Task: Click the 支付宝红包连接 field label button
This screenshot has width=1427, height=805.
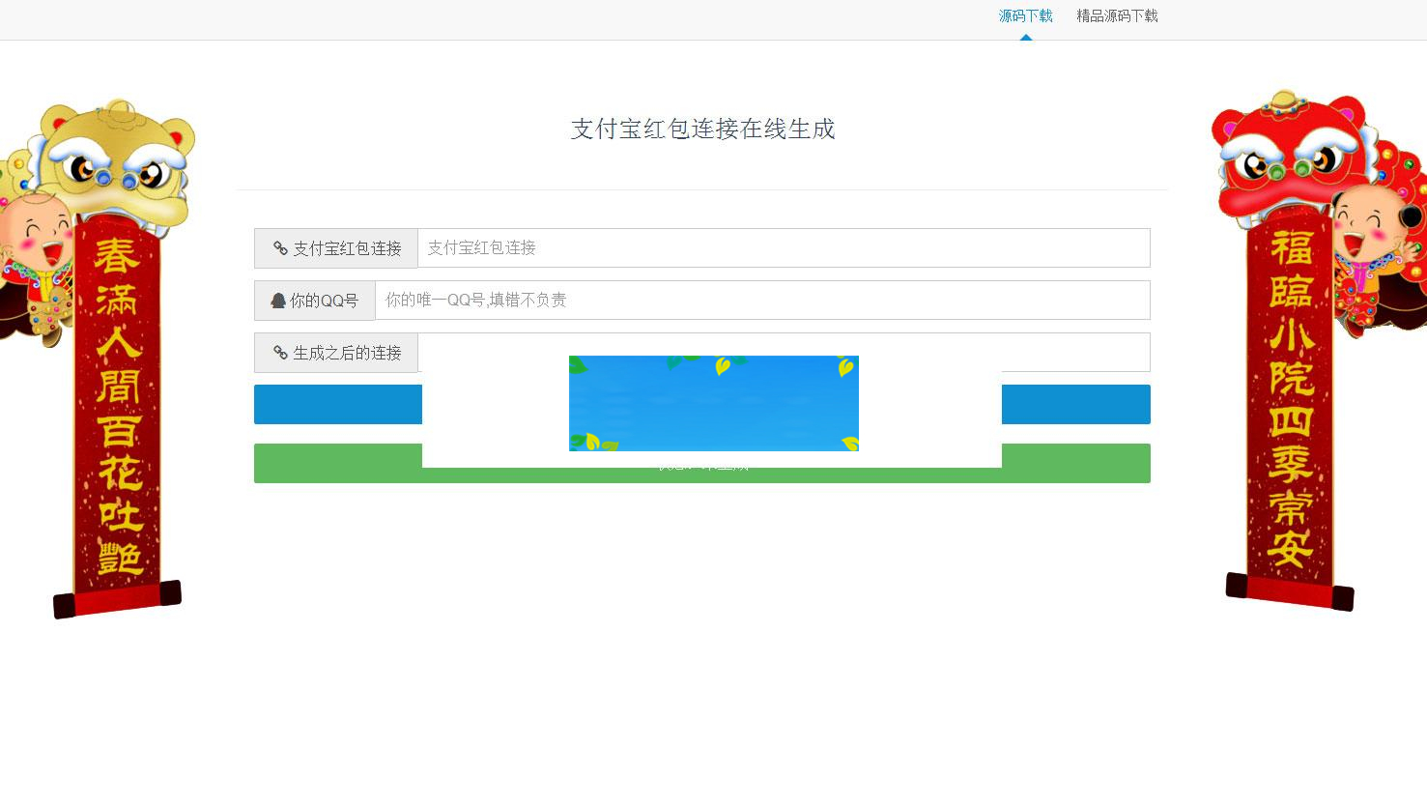Action: tap(335, 248)
